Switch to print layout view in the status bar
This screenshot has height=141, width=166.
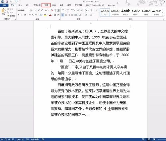149,139
